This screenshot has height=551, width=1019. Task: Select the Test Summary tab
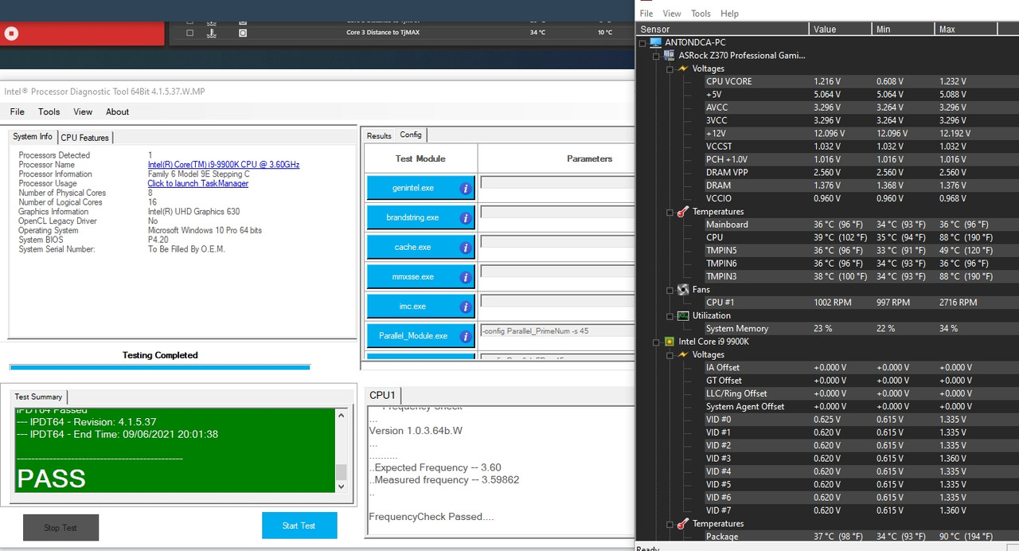click(x=38, y=397)
